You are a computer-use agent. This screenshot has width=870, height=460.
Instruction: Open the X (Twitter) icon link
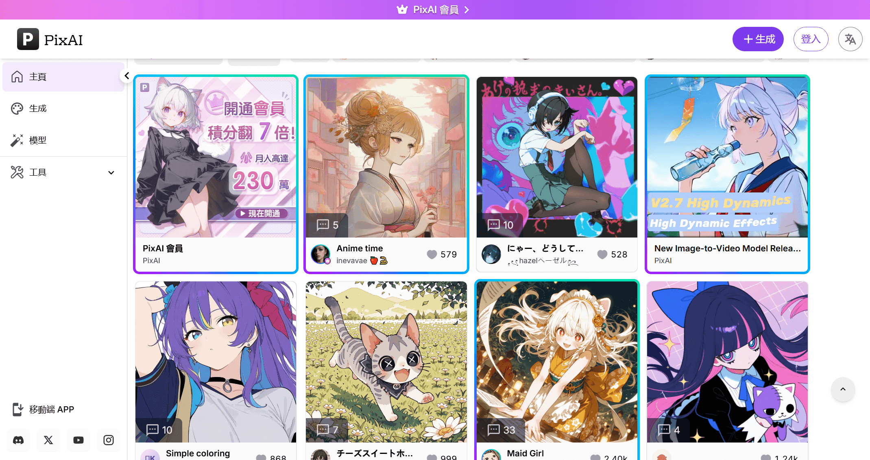click(x=48, y=440)
